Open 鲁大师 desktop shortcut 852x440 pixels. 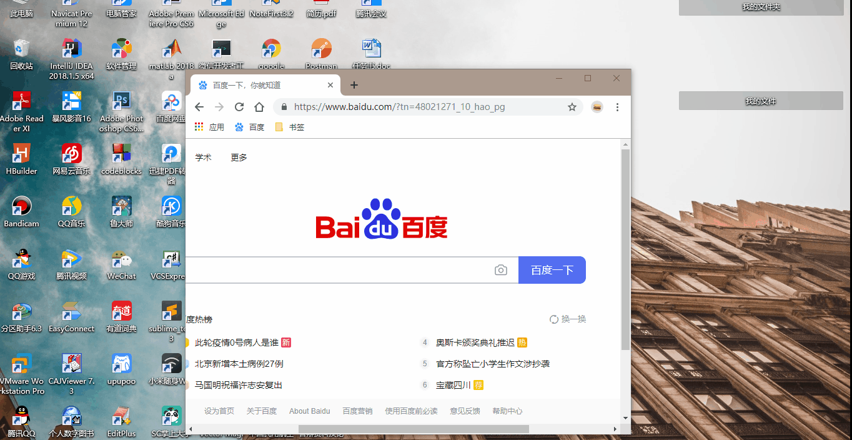point(121,211)
